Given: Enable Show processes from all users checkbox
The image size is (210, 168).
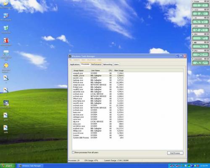Looking at the screenshot, I should click(73, 152).
